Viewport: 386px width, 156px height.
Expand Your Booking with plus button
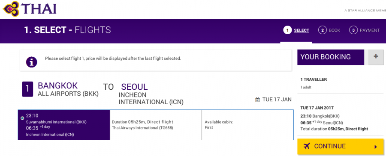376,57
